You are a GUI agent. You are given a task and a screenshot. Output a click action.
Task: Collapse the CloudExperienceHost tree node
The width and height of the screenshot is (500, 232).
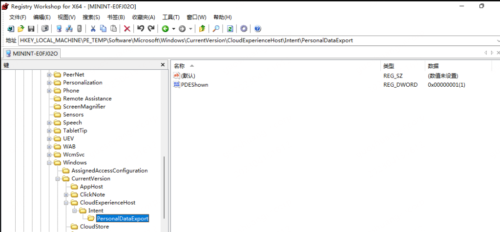[66, 202]
